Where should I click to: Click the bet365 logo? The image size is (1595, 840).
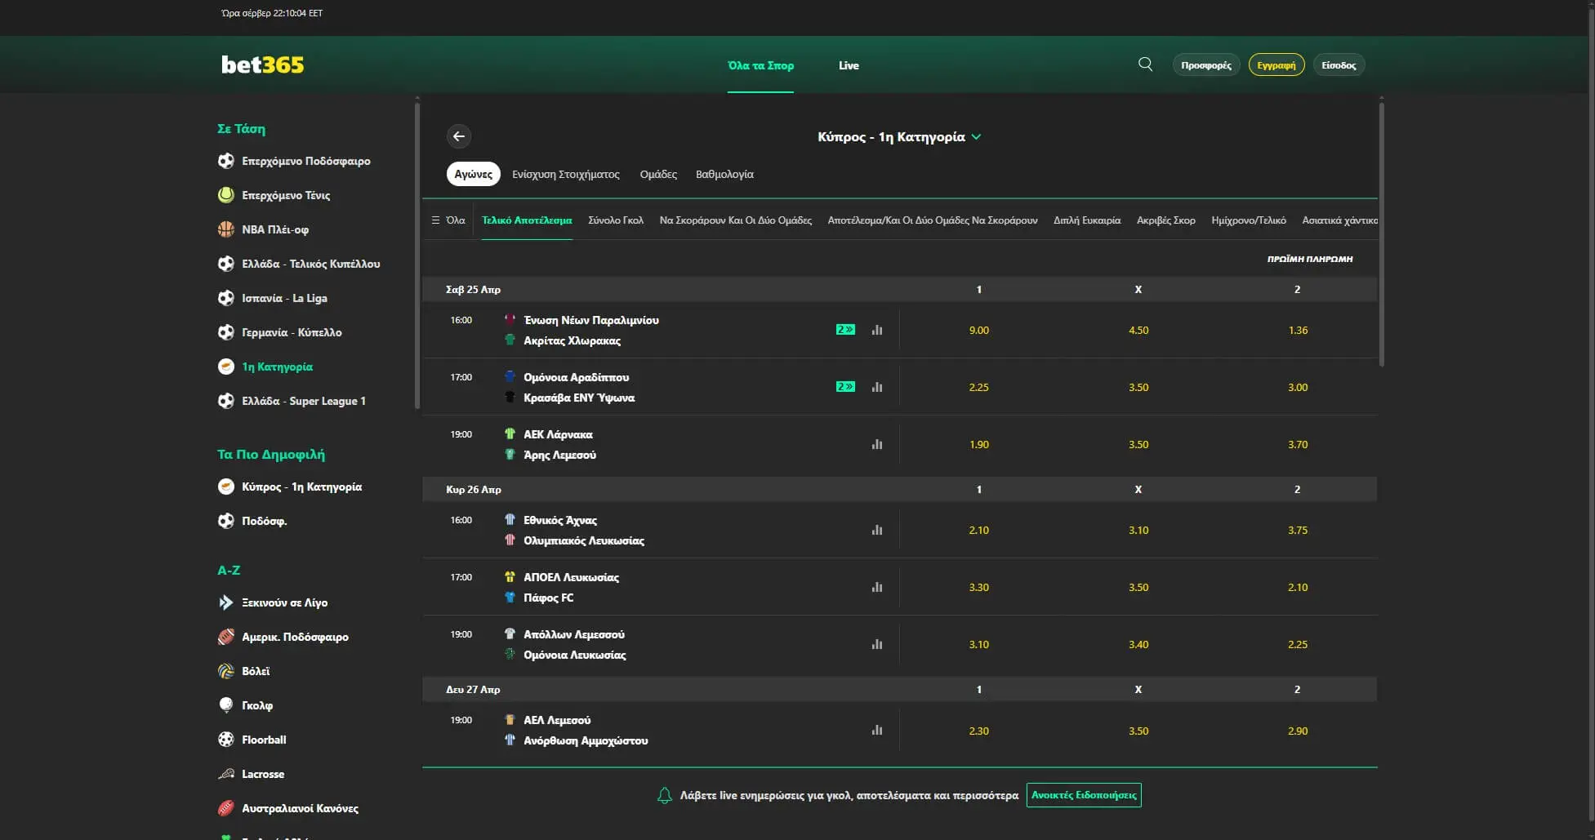262,64
